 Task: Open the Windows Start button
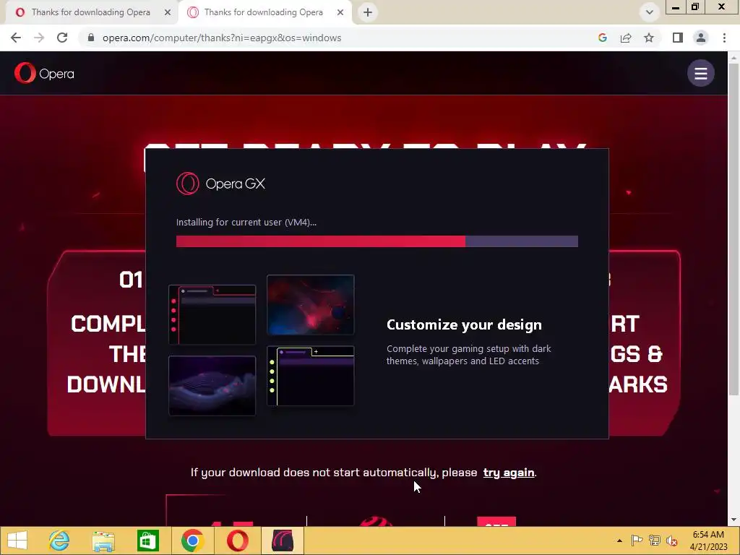(17, 541)
